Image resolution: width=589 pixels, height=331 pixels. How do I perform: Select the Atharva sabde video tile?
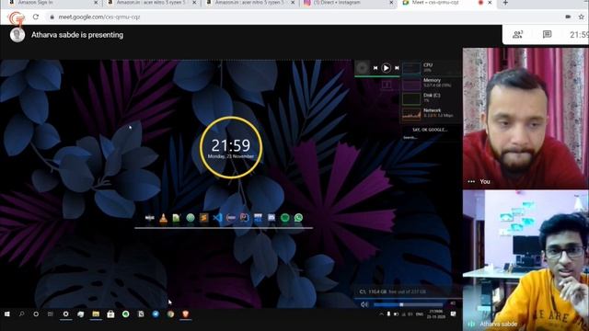[525, 260]
